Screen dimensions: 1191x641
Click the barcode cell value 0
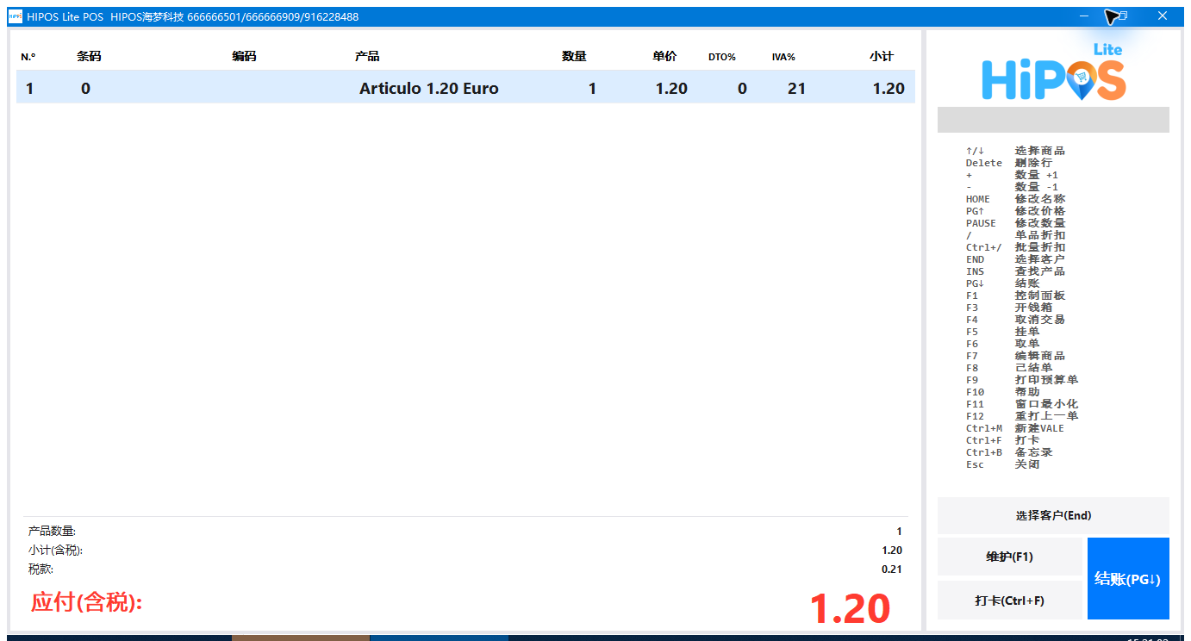pos(85,88)
